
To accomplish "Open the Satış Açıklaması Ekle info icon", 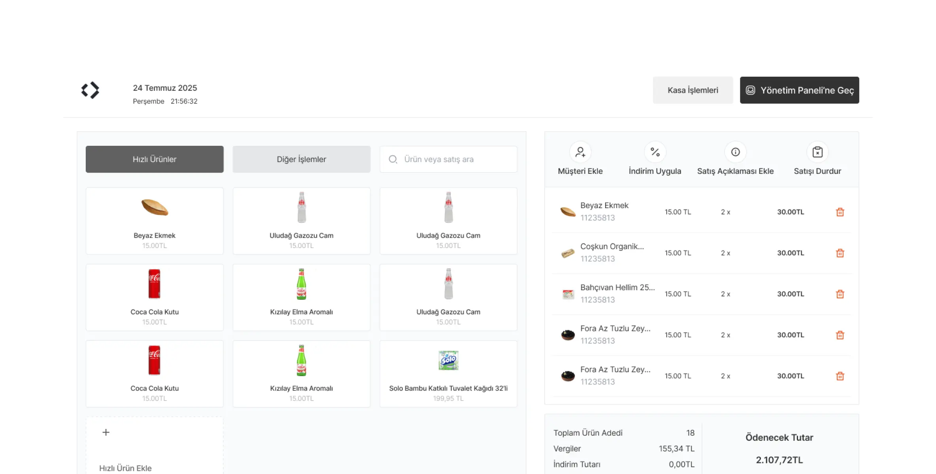I will pos(735,152).
